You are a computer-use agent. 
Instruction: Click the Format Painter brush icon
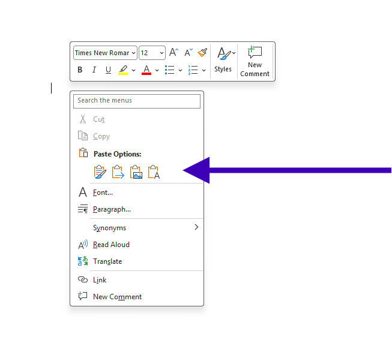pyautogui.click(x=202, y=52)
